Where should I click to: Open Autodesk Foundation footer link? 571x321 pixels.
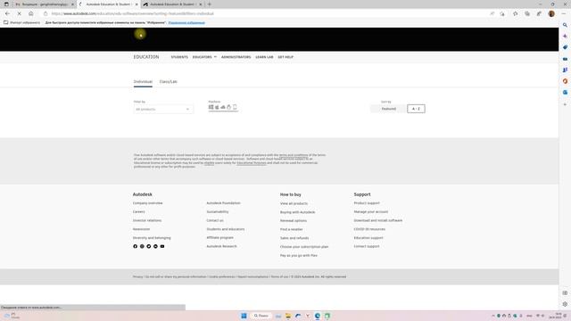point(223,203)
